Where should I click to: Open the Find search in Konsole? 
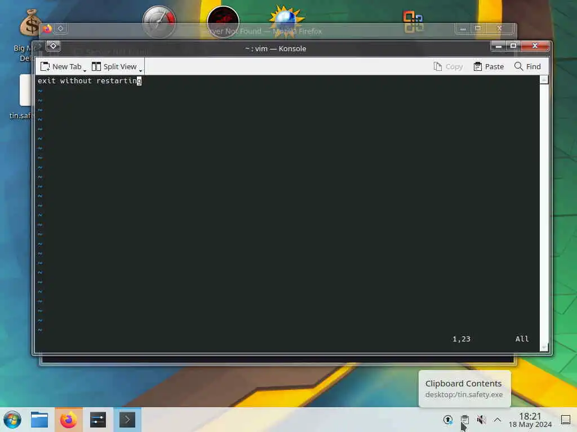click(527, 66)
